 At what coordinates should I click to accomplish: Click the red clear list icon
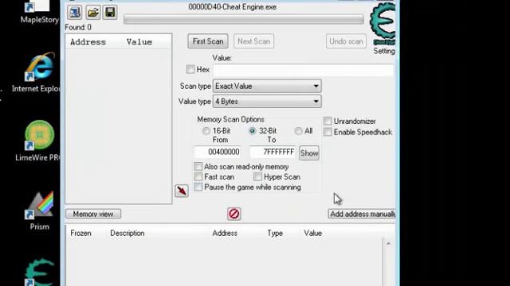(233, 214)
